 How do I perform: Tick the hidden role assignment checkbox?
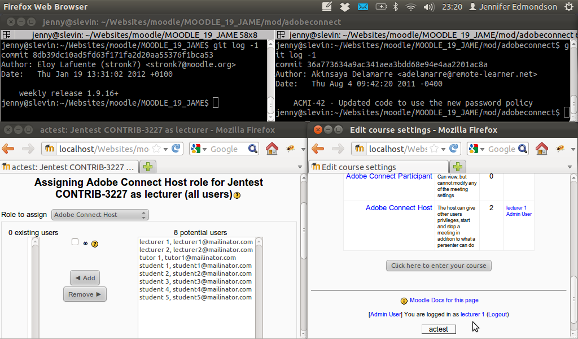75,242
